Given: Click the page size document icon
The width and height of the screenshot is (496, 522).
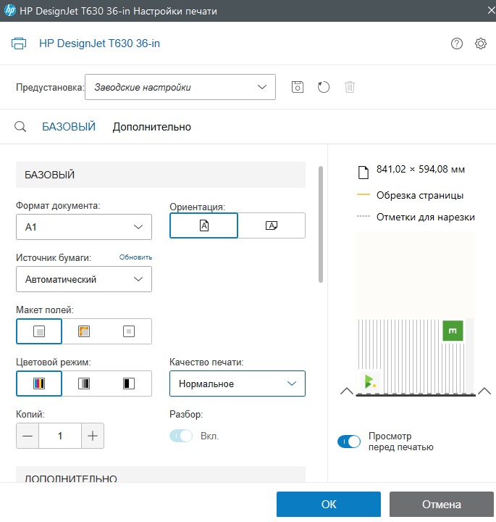Looking at the screenshot, I should (x=363, y=172).
